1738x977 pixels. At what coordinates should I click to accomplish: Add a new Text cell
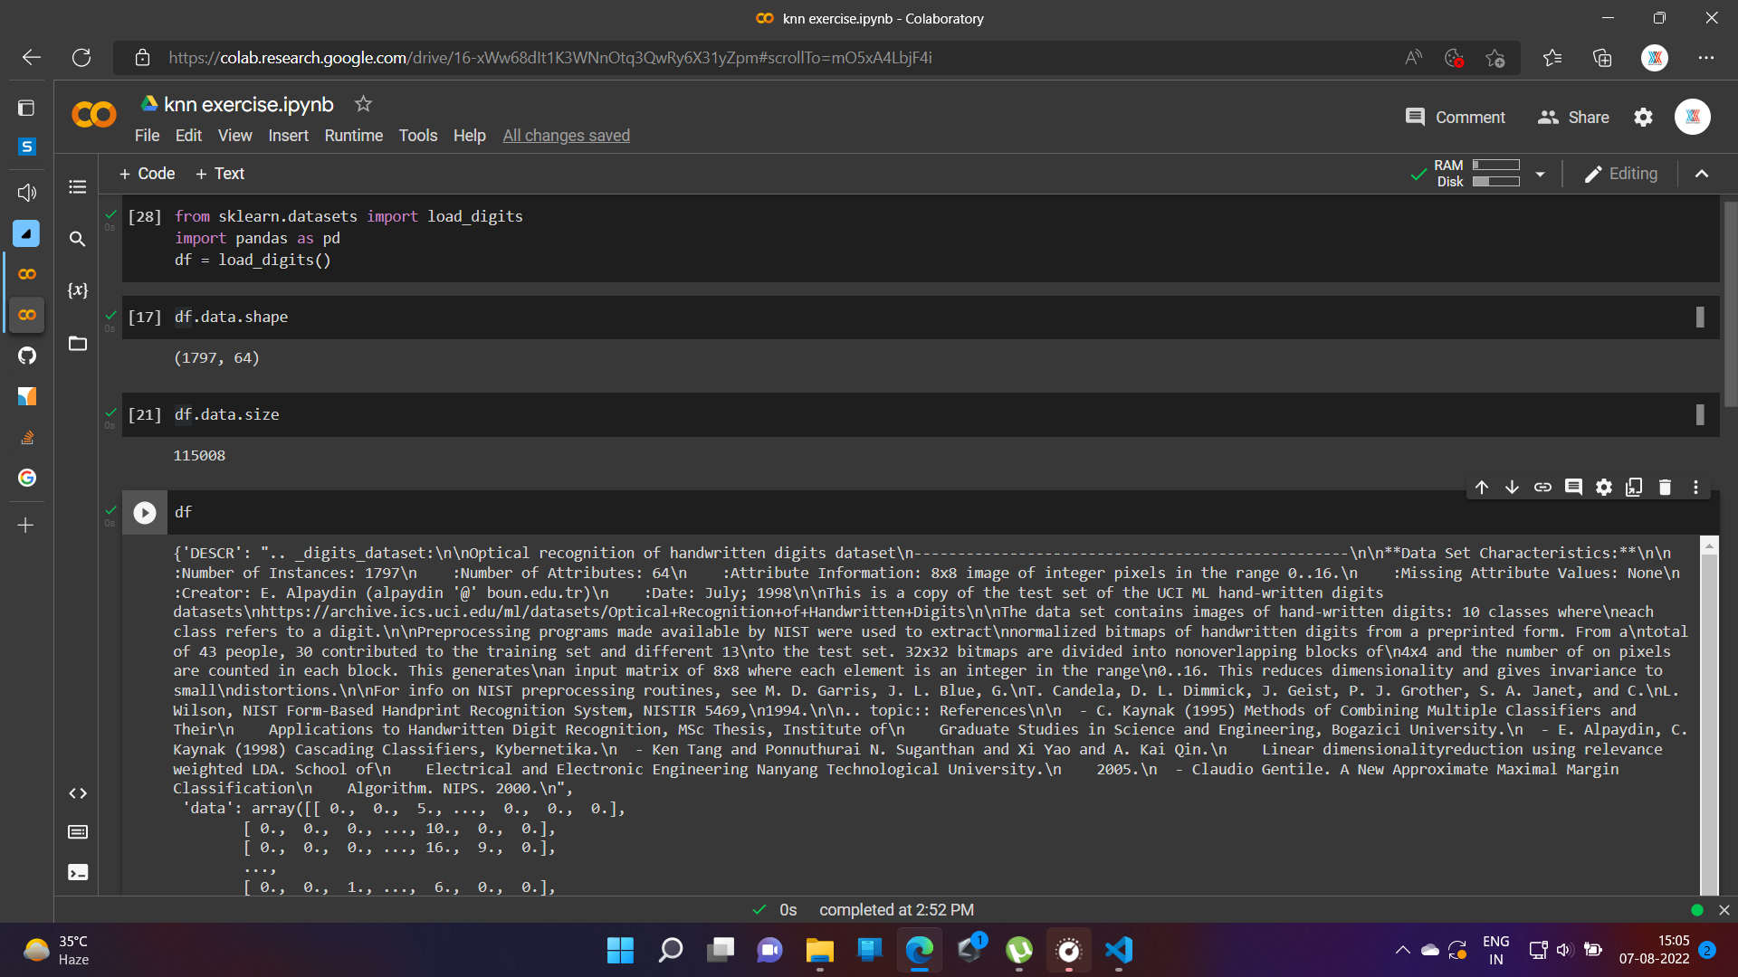coord(220,174)
